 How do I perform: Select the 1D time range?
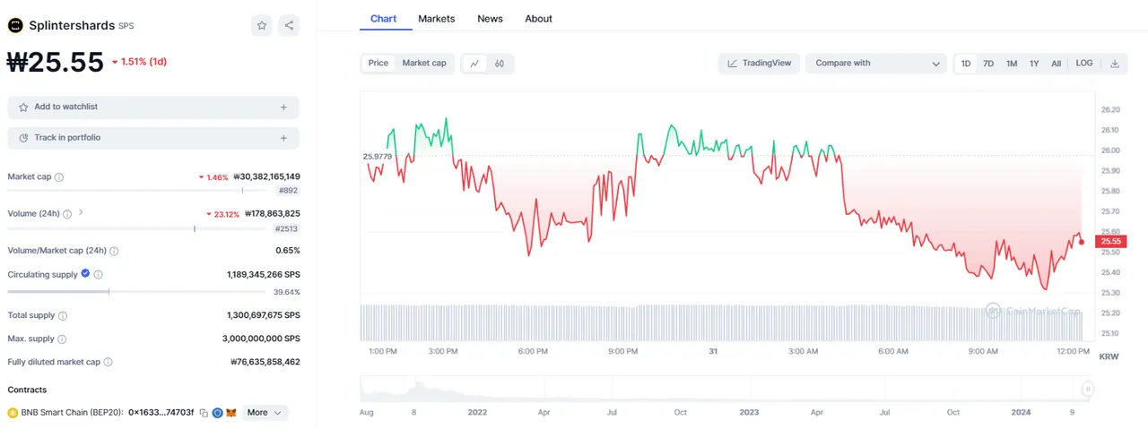pyautogui.click(x=966, y=64)
